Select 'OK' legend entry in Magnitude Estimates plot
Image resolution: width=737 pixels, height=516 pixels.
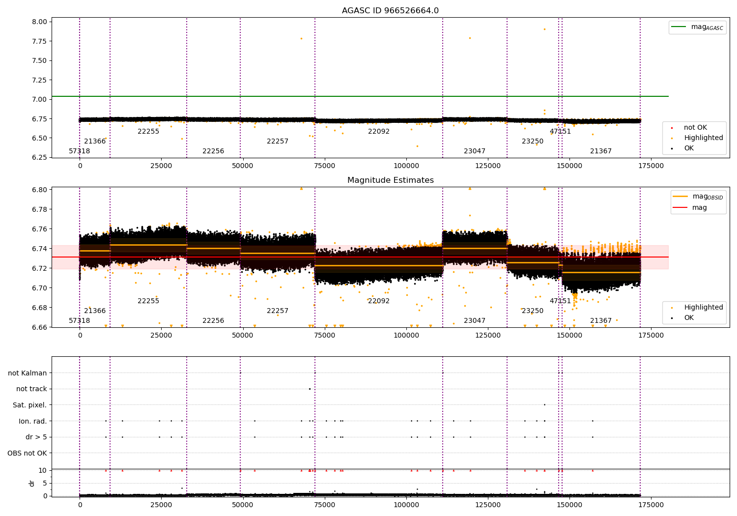[x=689, y=318]
